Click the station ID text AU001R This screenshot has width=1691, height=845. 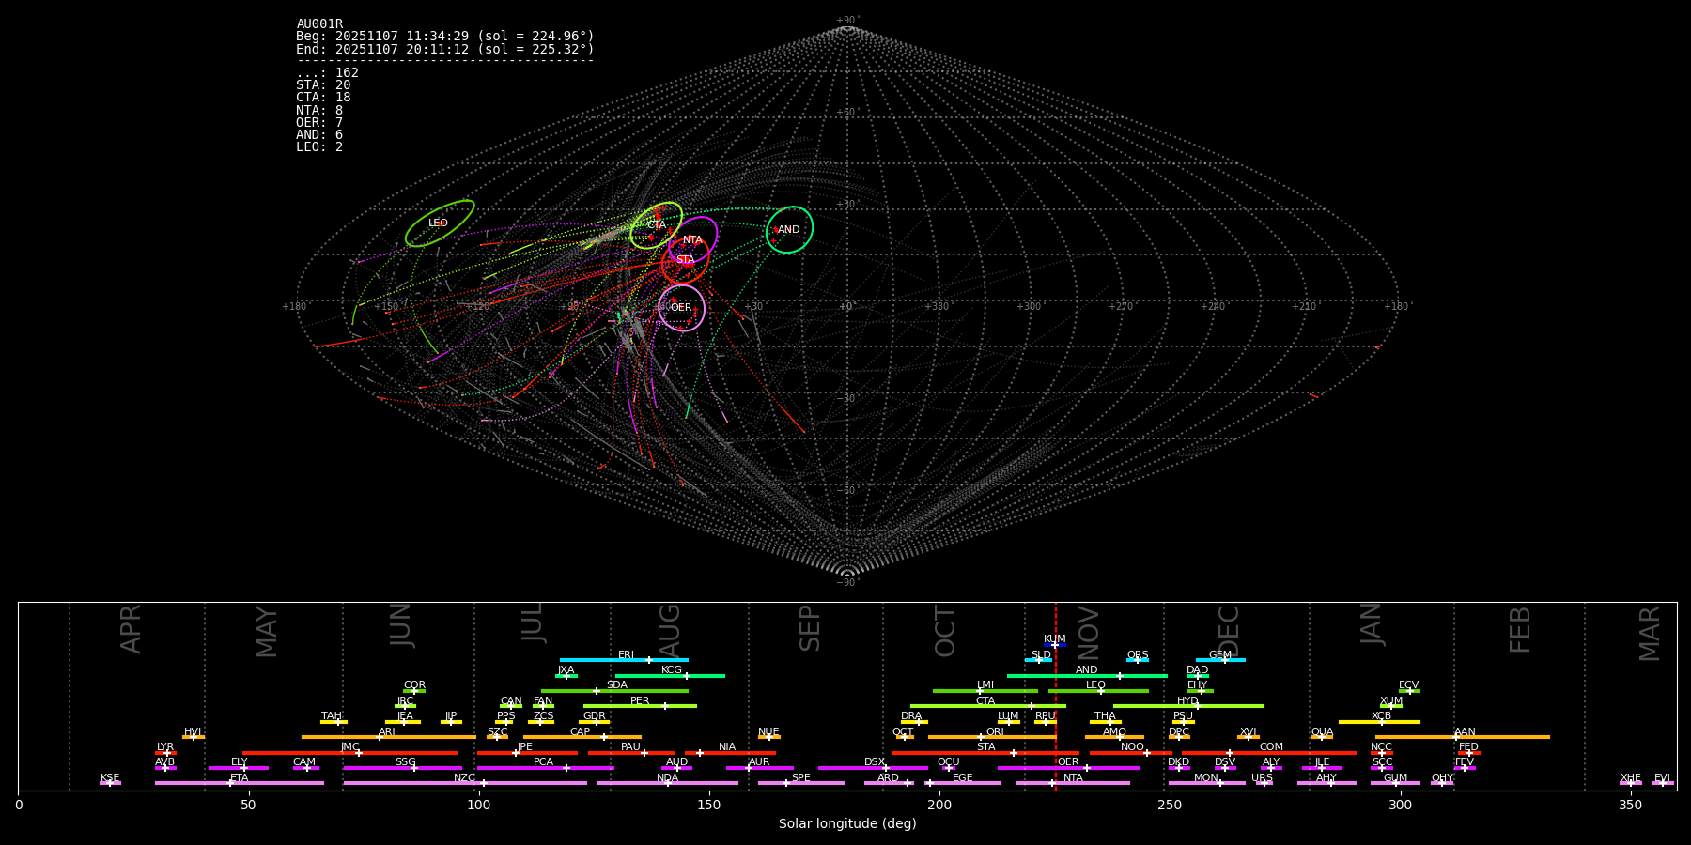tap(319, 24)
